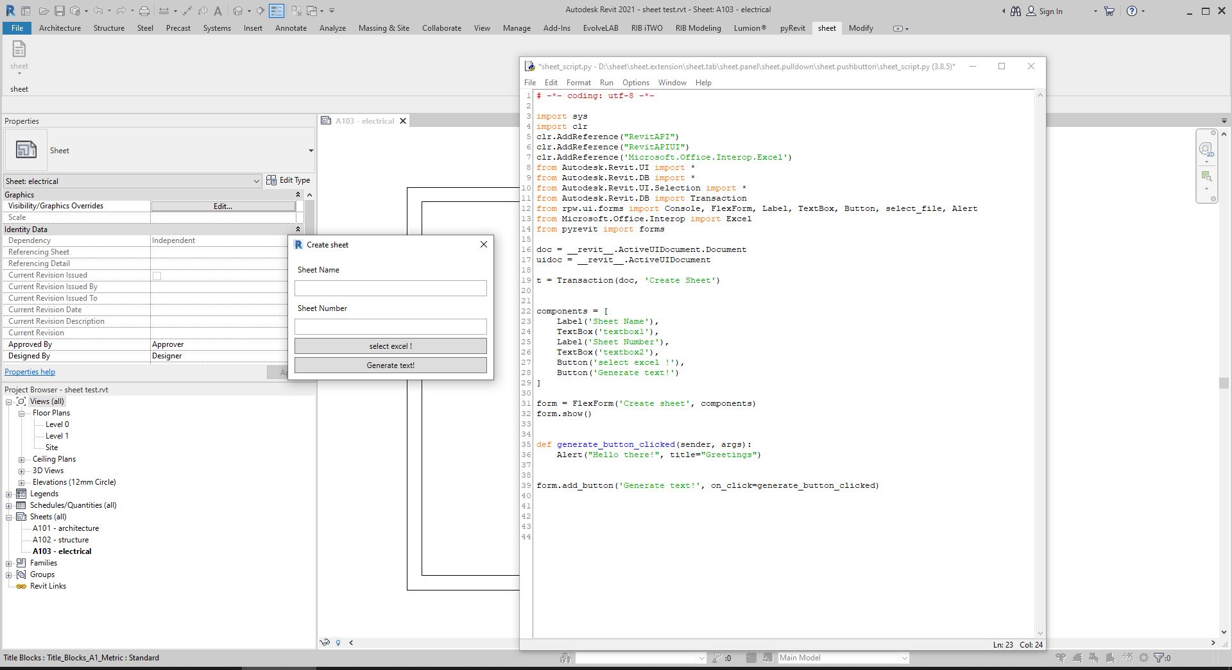
Task: Expand the Schedules/Quantities (all) node
Action: pyautogui.click(x=9, y=506)
